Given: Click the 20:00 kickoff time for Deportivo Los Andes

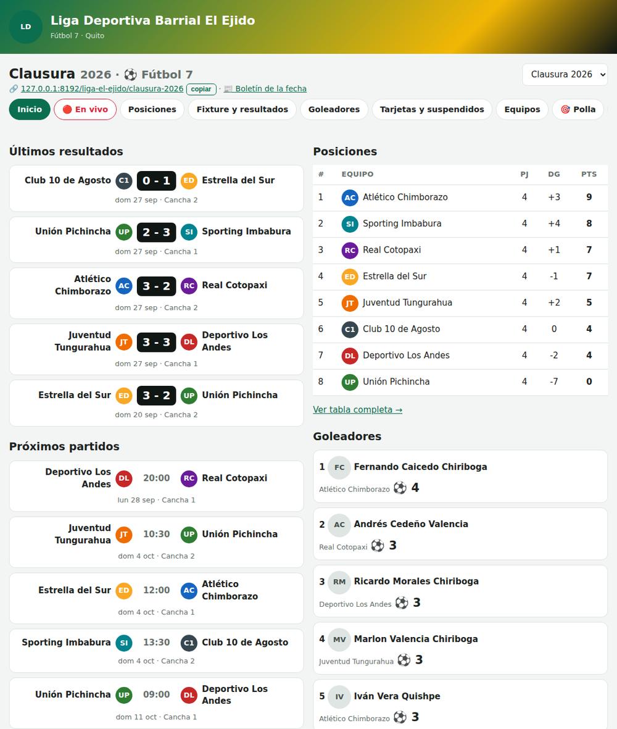Looking at the screenshot, I should (x=157, y=478).
